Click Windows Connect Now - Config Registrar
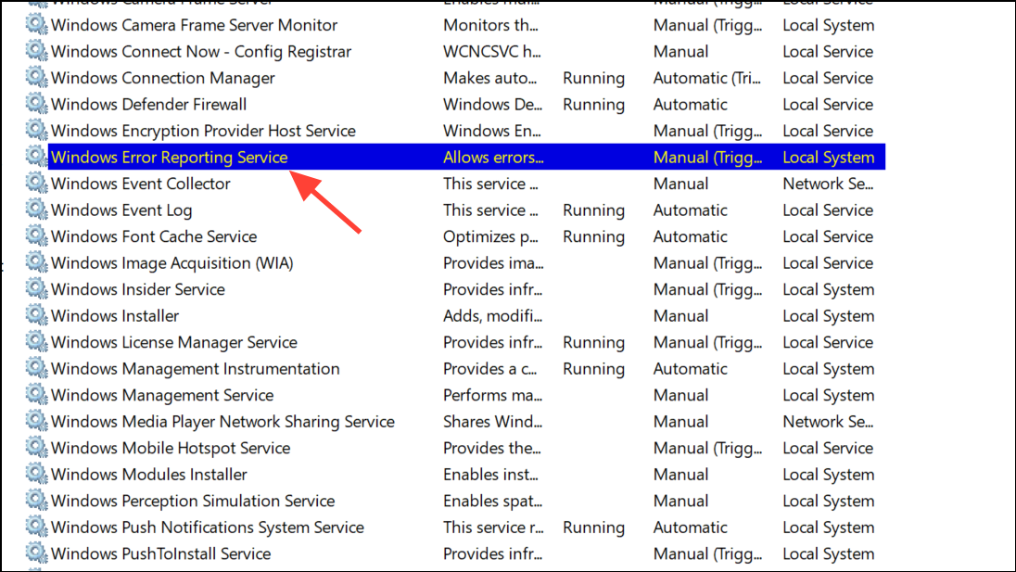Viewport: 1016px width, 572px height. point(201,52)
